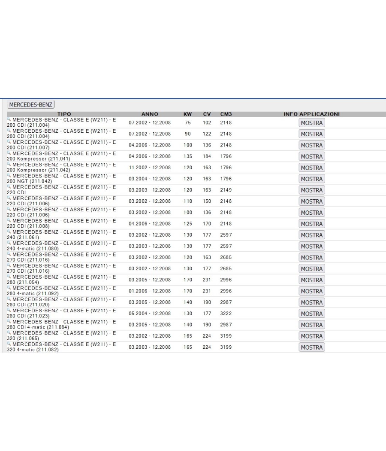Screen dimensions: 386x451
Task: Click year cell '01.2006 - 12.2008'
Action: pyautogui.click(x=150, y=291)
